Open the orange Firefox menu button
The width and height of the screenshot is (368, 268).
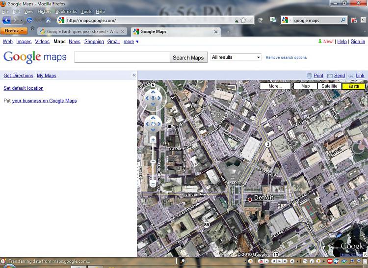(x=14, y=31)
